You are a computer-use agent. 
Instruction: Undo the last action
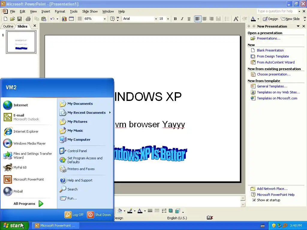tap(52, 19)
